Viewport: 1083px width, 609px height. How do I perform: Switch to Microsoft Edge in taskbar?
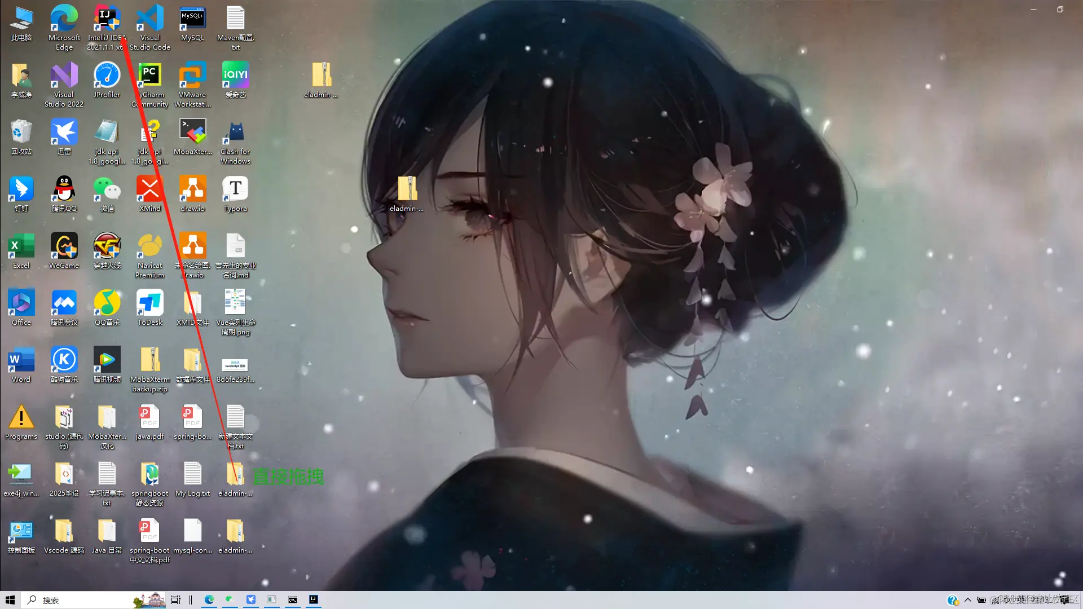209,600
